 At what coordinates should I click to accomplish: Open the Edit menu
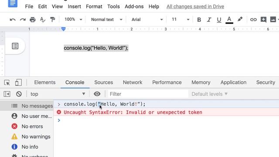click(43, 7)
